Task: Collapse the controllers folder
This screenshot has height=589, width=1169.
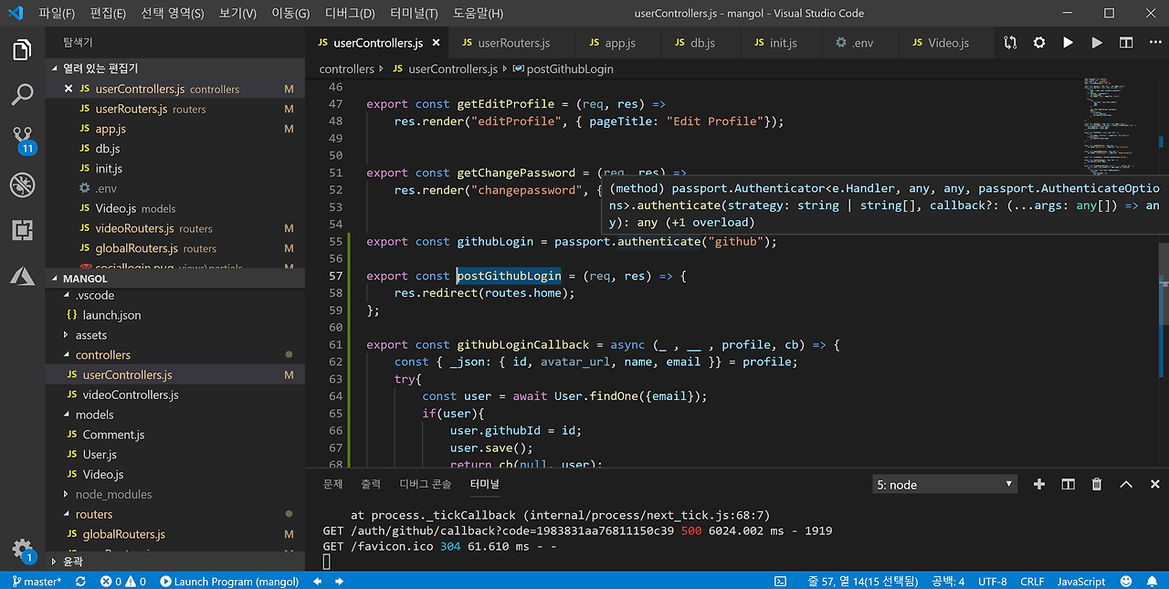Action: point(102,355)
